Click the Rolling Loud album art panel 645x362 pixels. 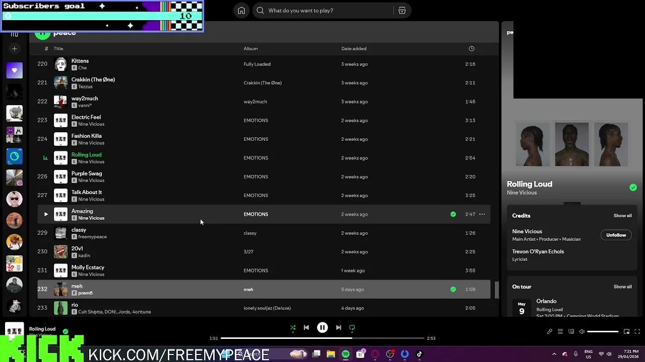coord(572,144)
